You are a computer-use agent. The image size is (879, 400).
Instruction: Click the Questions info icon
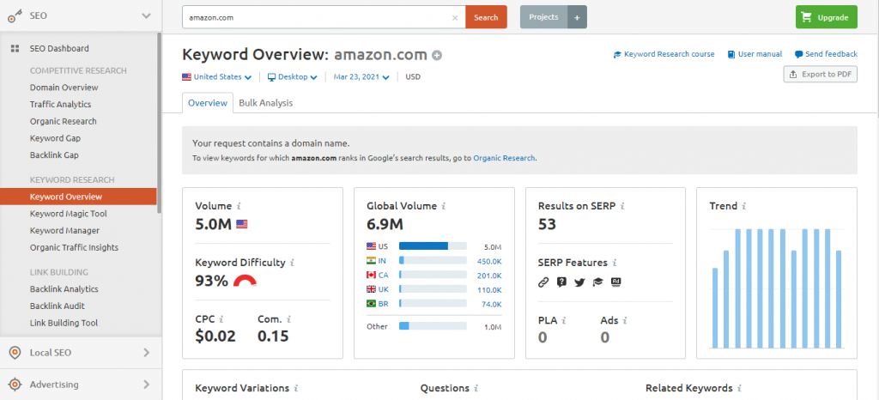pyautogui.click(x=476, y=388)
